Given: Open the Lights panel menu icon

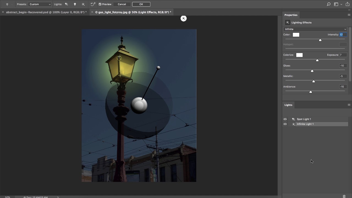Looking at the screenshot, I should coord(349,105).
